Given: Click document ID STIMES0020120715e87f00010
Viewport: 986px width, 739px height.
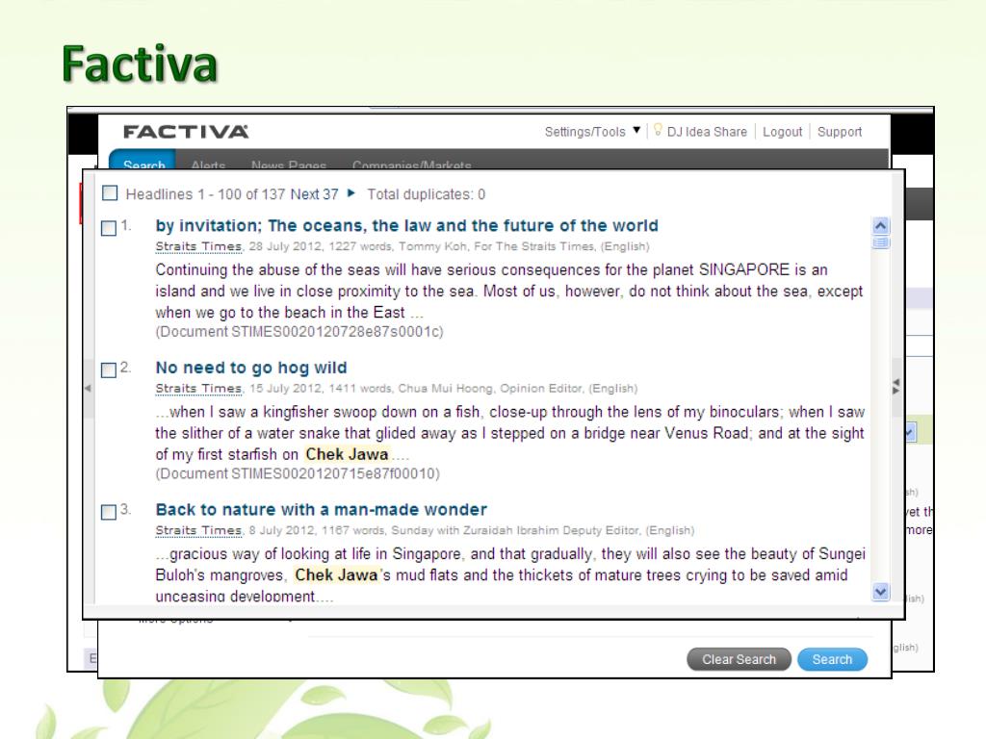Looking at the screenshot, I should click(x=335, y=473).
